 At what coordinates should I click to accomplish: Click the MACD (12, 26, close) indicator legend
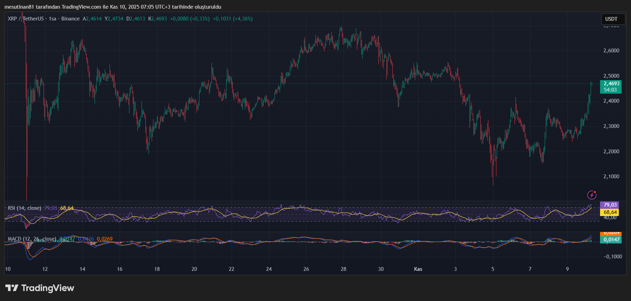(x=32, y=239)
